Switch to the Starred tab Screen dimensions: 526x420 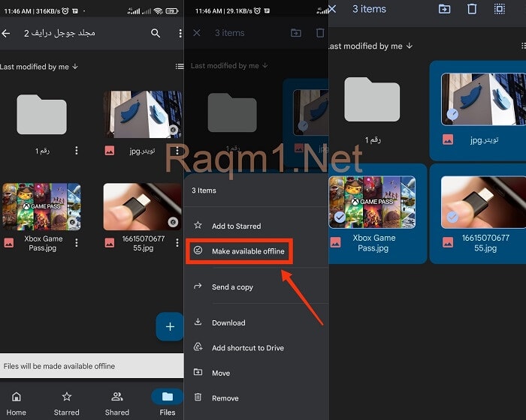pyautogui.click(x=66, y=403)
